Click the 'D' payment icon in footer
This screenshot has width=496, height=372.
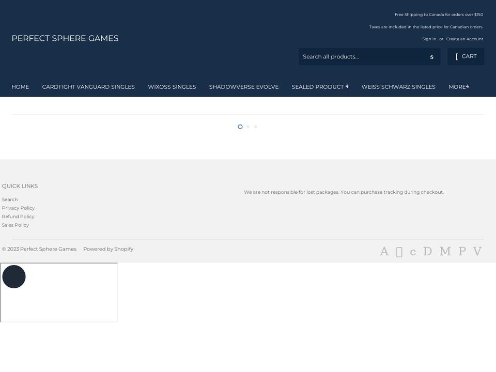point(427,252)
